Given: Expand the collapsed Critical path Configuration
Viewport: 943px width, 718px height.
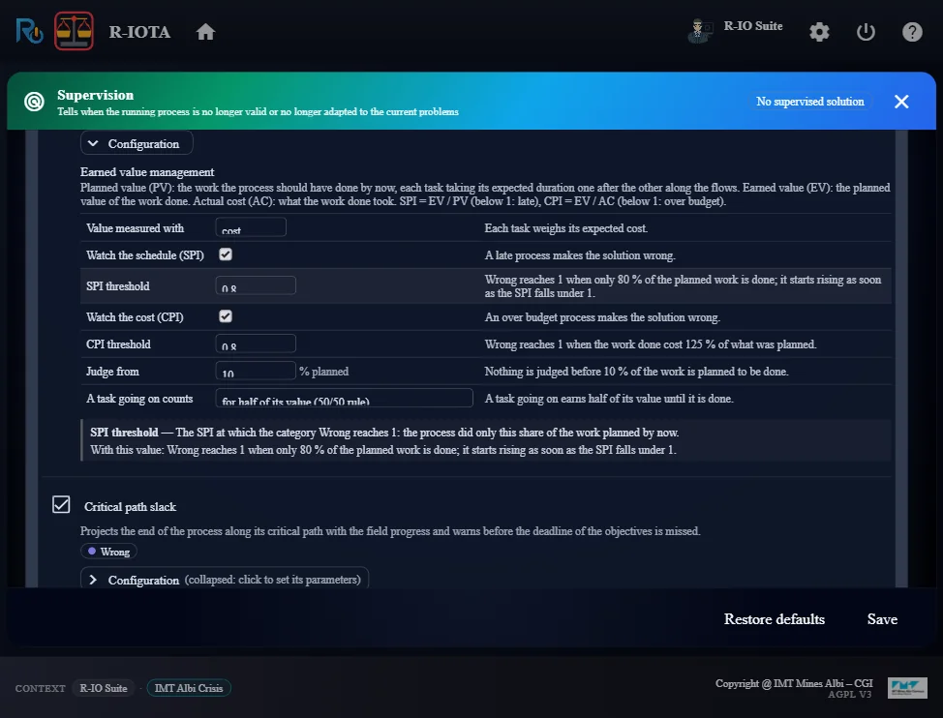Looking at the screenshot, I should [x=225, y=580].
